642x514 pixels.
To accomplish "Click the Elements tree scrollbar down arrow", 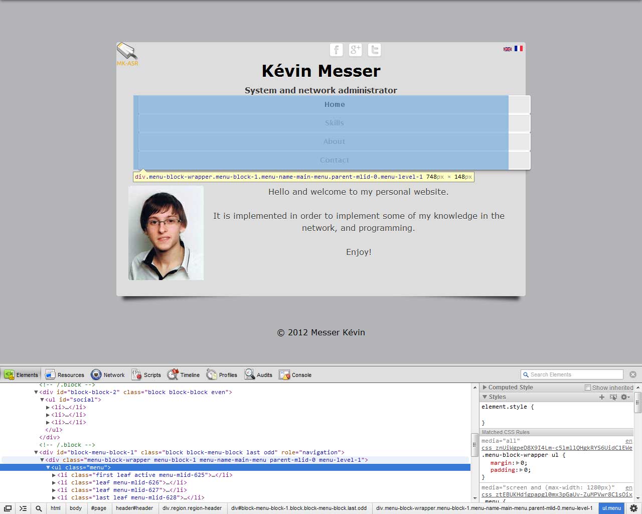I will [x=475, y=498].
